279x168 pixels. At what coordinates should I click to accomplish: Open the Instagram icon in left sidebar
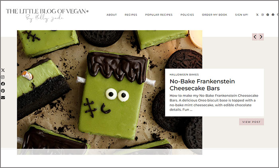[x=3, y=77]
